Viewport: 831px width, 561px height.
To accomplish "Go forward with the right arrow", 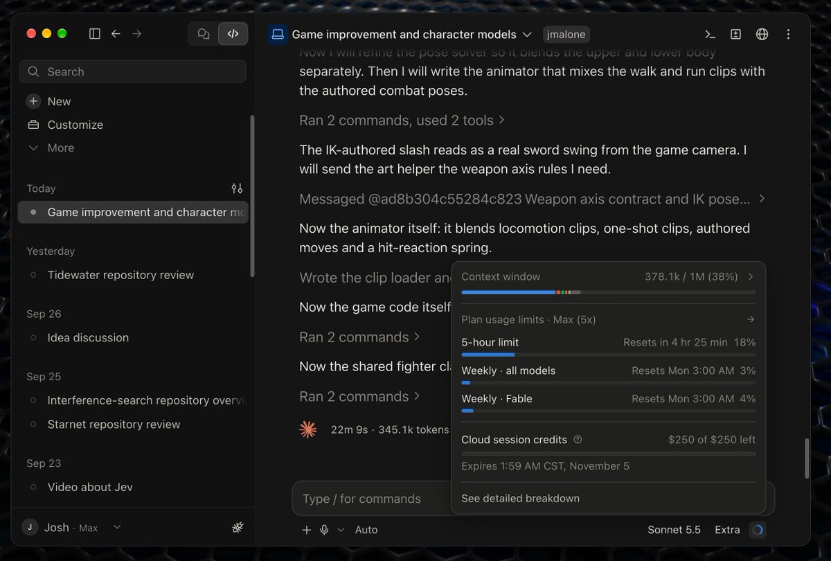I will [x=137, y=34].
